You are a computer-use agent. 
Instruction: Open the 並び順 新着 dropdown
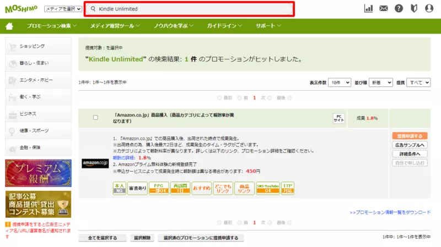point(381,83)
